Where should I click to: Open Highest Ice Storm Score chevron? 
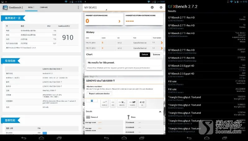point(119,21)
